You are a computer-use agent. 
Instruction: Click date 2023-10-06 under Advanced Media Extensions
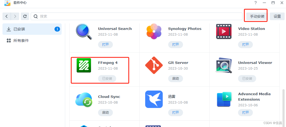248,105
